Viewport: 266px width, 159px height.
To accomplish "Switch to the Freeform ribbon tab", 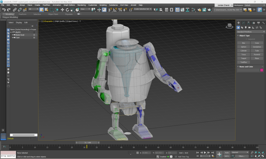I will pyautogui.click(x=22, y=14).
